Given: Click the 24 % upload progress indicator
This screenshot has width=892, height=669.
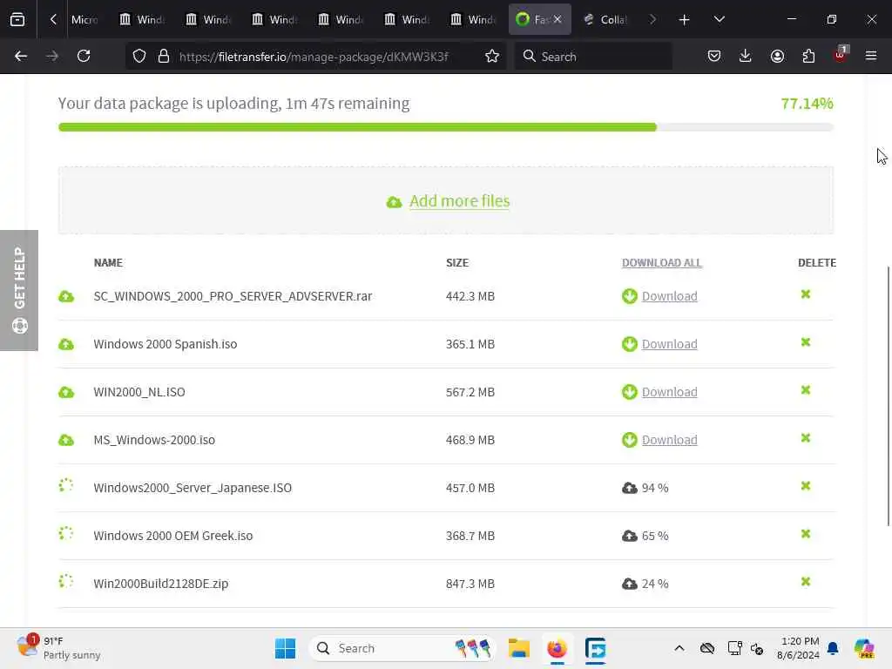Looking at the screenshot, I should [645, 584].
